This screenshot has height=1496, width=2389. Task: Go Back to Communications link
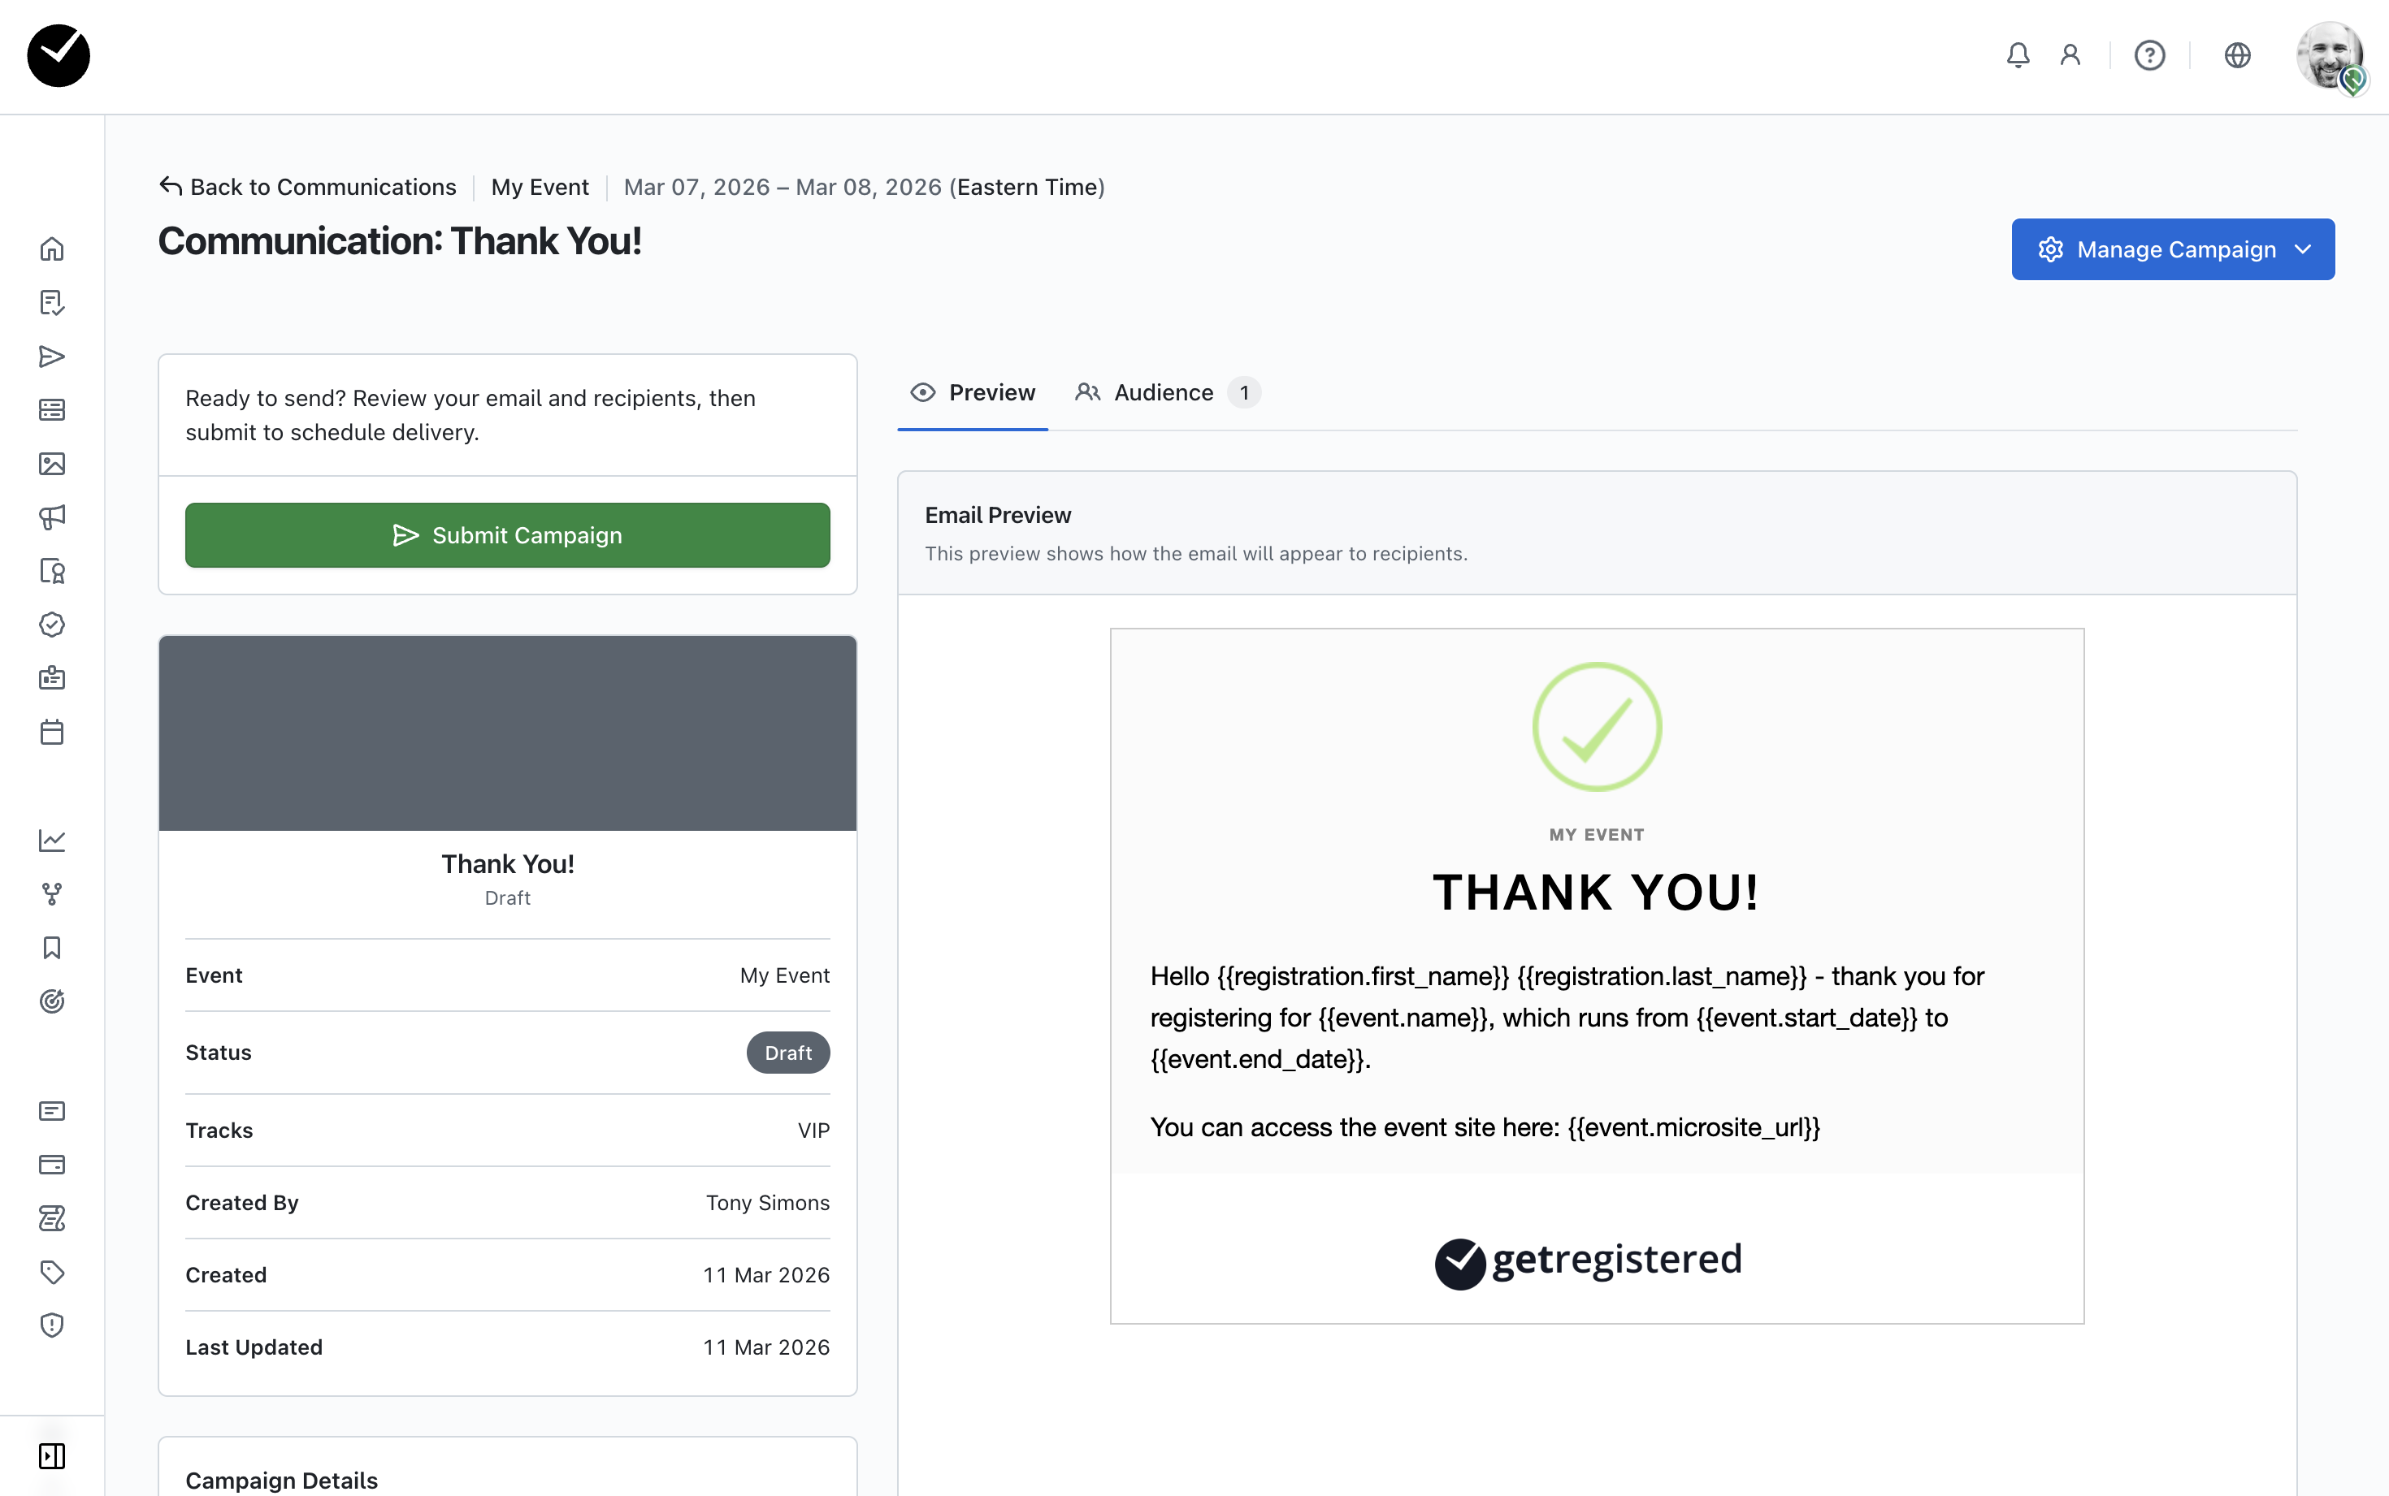308,187
